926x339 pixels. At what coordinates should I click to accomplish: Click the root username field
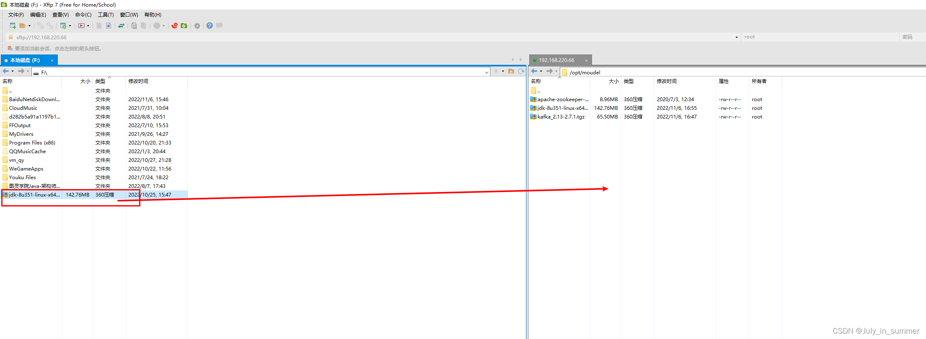click(x=820, y=37)
